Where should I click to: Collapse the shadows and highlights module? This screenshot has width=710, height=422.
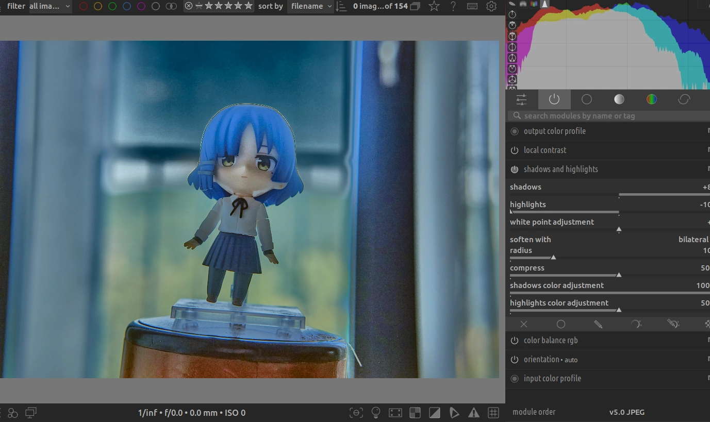pyautogui.click(x=561, y=169)
